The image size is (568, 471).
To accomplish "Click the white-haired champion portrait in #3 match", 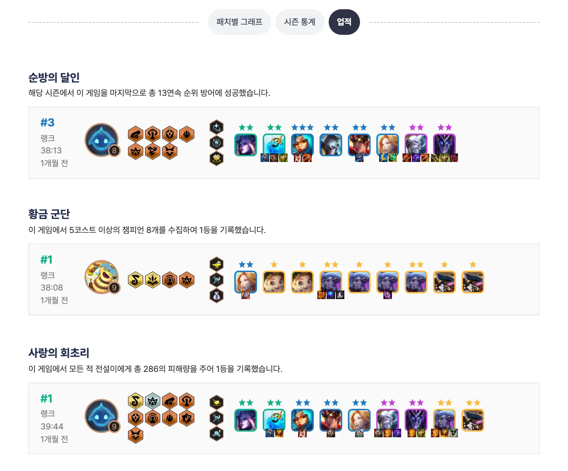I will point(331,145).
